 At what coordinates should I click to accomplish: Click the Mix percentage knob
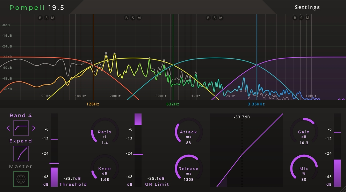tap(304, 168)
